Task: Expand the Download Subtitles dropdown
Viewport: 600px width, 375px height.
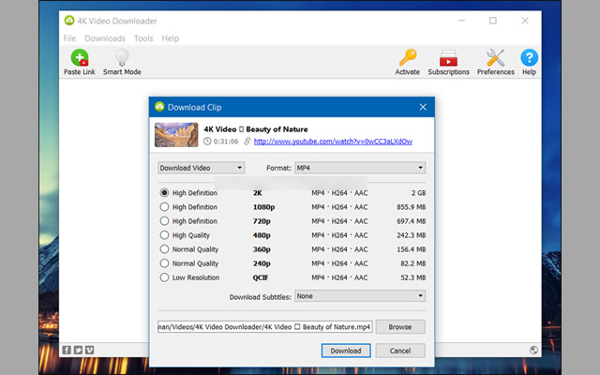Action: 359,295
